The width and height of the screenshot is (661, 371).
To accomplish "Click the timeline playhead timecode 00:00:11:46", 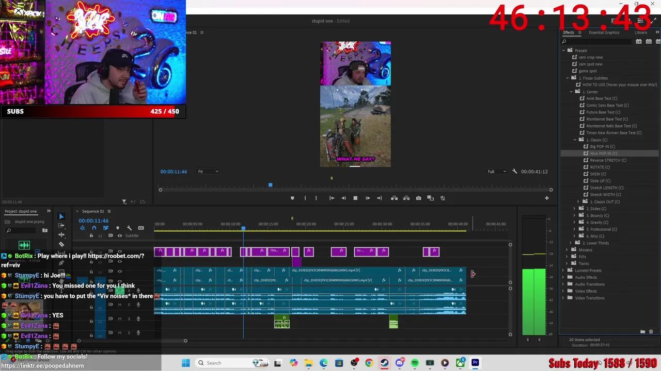I will pos(93,221).
